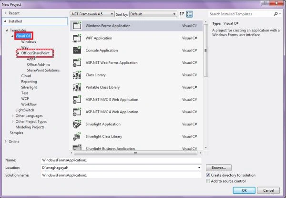Select the "Portable Class Library" template name
Image resolution: width=286 pixels, height=198 pixels.
coord(102,87)
